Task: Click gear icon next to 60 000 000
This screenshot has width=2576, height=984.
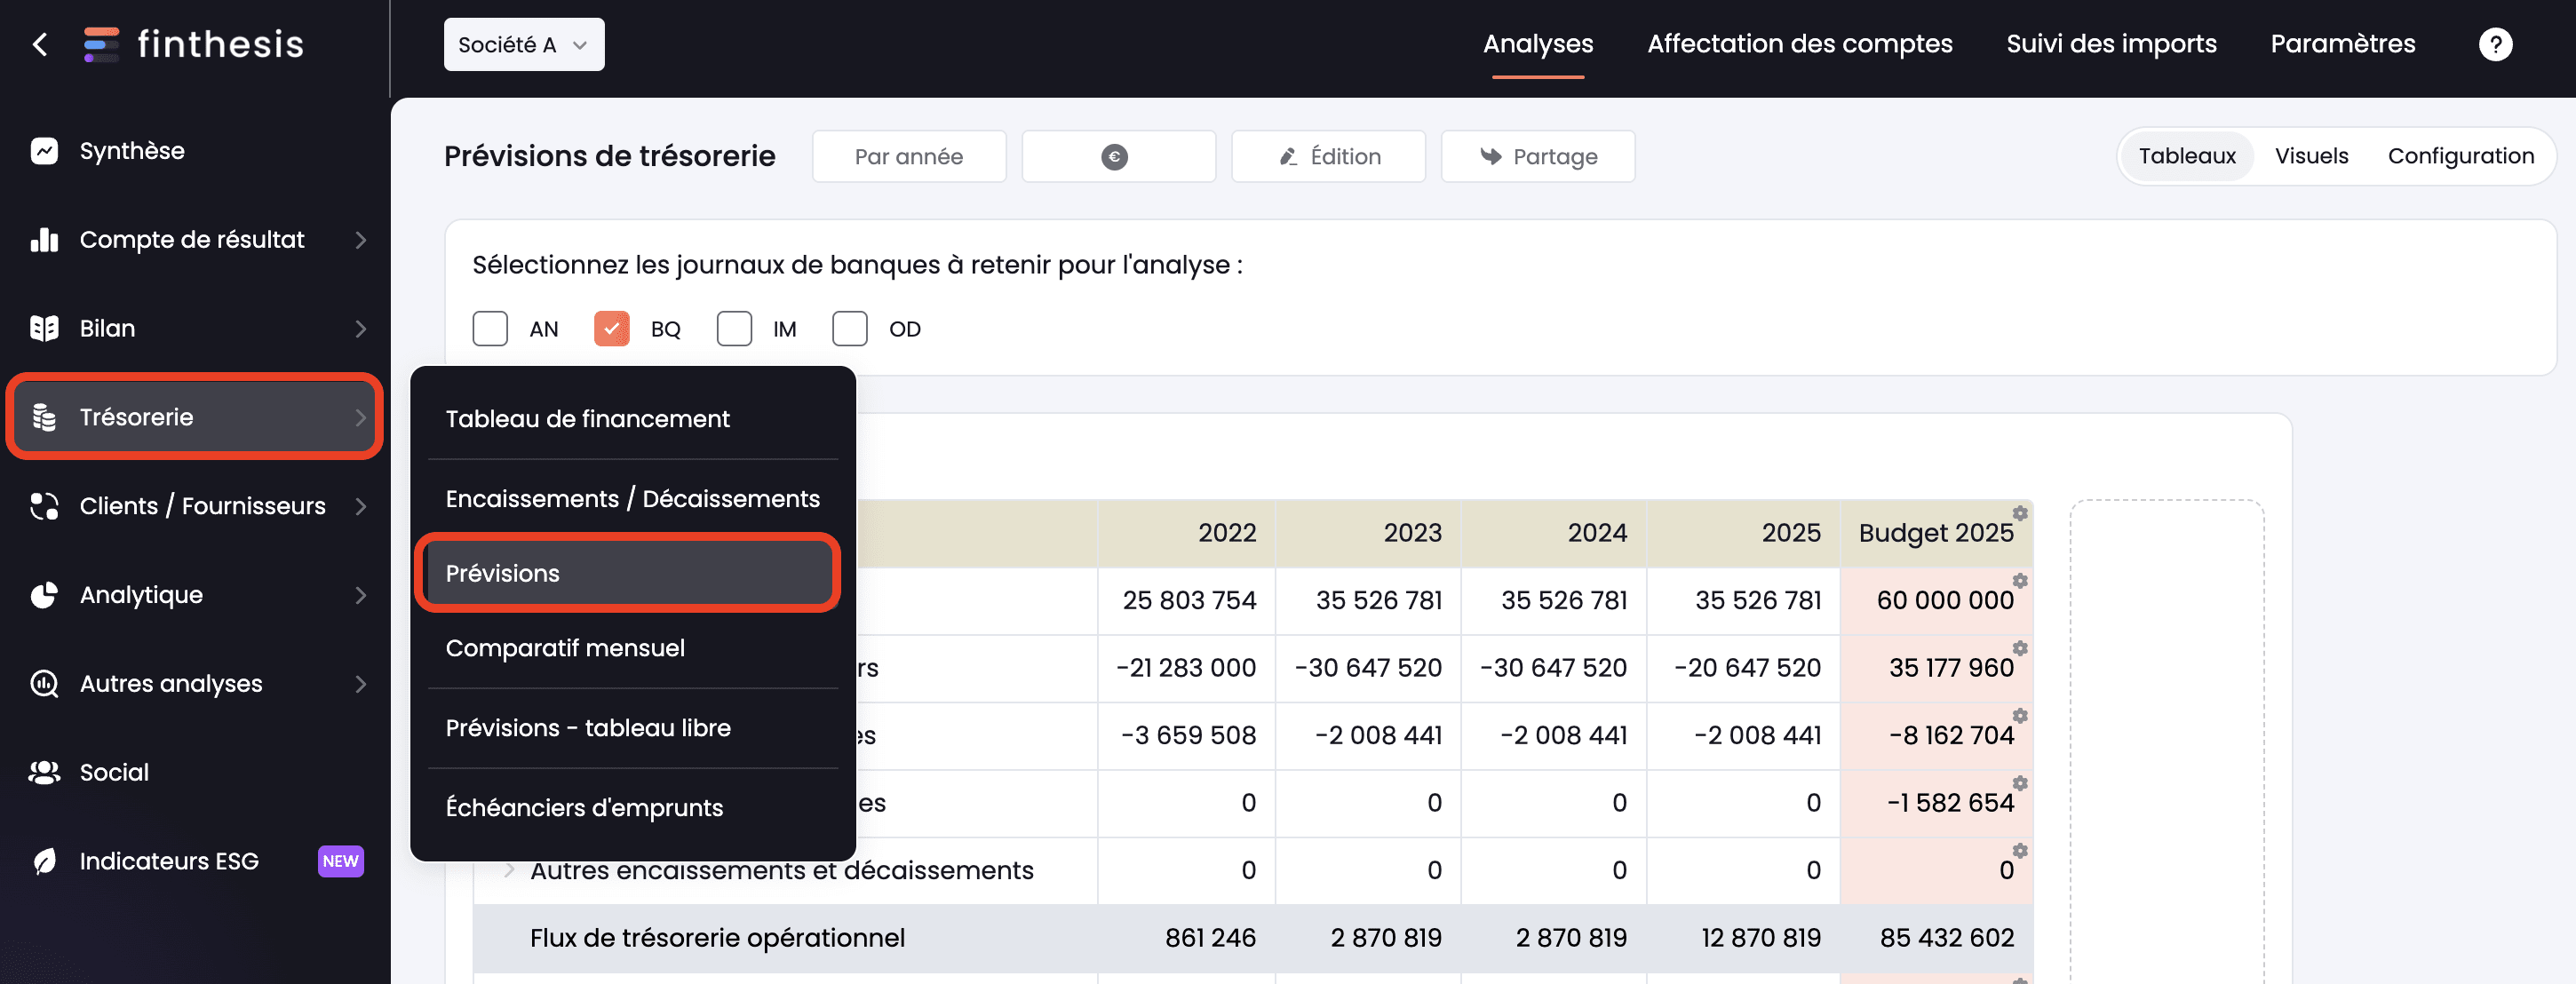Action: click(2019, 581)
